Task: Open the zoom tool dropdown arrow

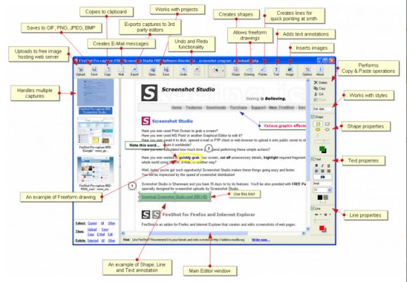Action: (222, 71)
